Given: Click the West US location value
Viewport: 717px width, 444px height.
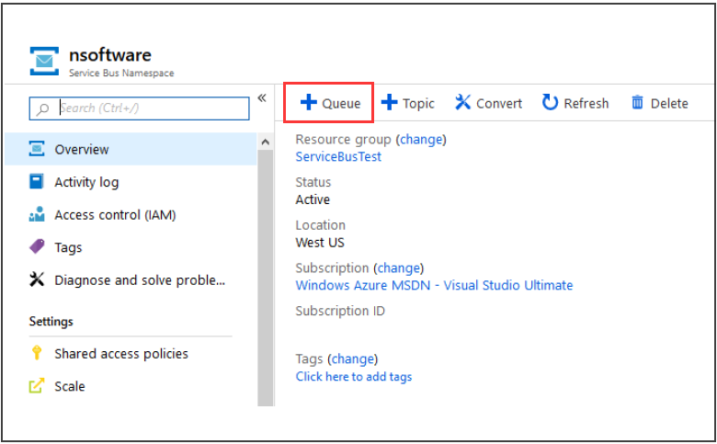Looking at the screenshot, I should tap(320, 243).
